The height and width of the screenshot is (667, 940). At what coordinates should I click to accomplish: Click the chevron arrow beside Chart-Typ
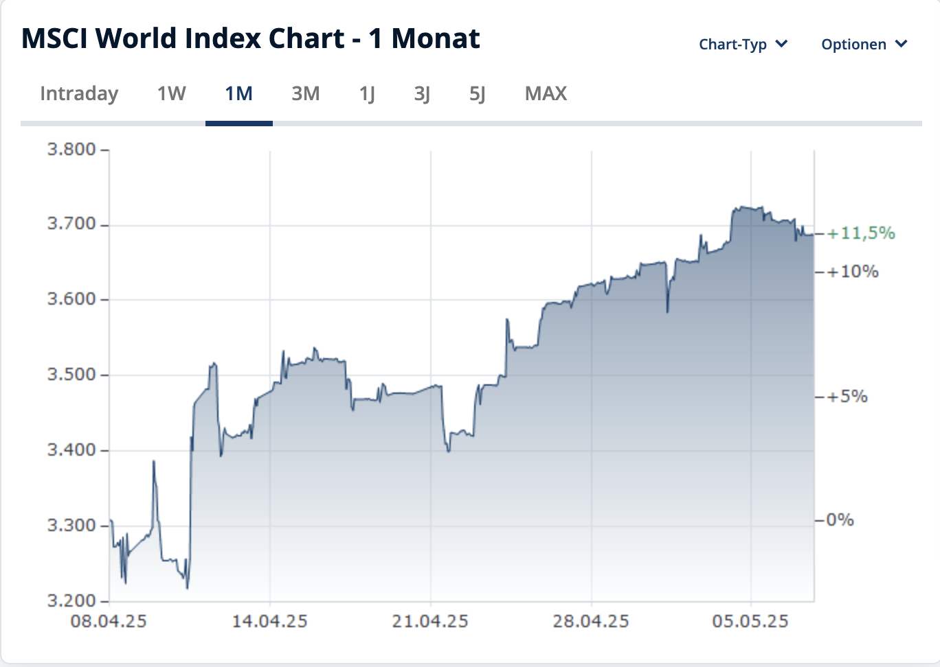(x=781, y=45)
